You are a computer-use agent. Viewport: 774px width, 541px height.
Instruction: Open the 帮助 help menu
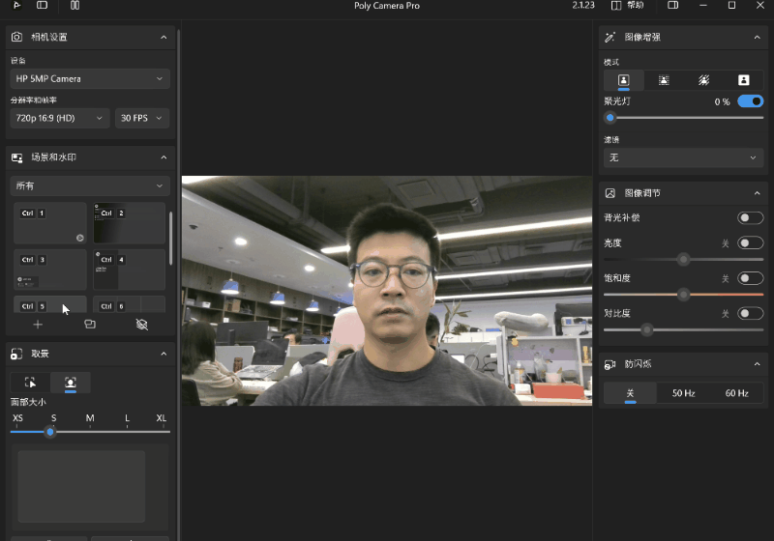(629, 6)
